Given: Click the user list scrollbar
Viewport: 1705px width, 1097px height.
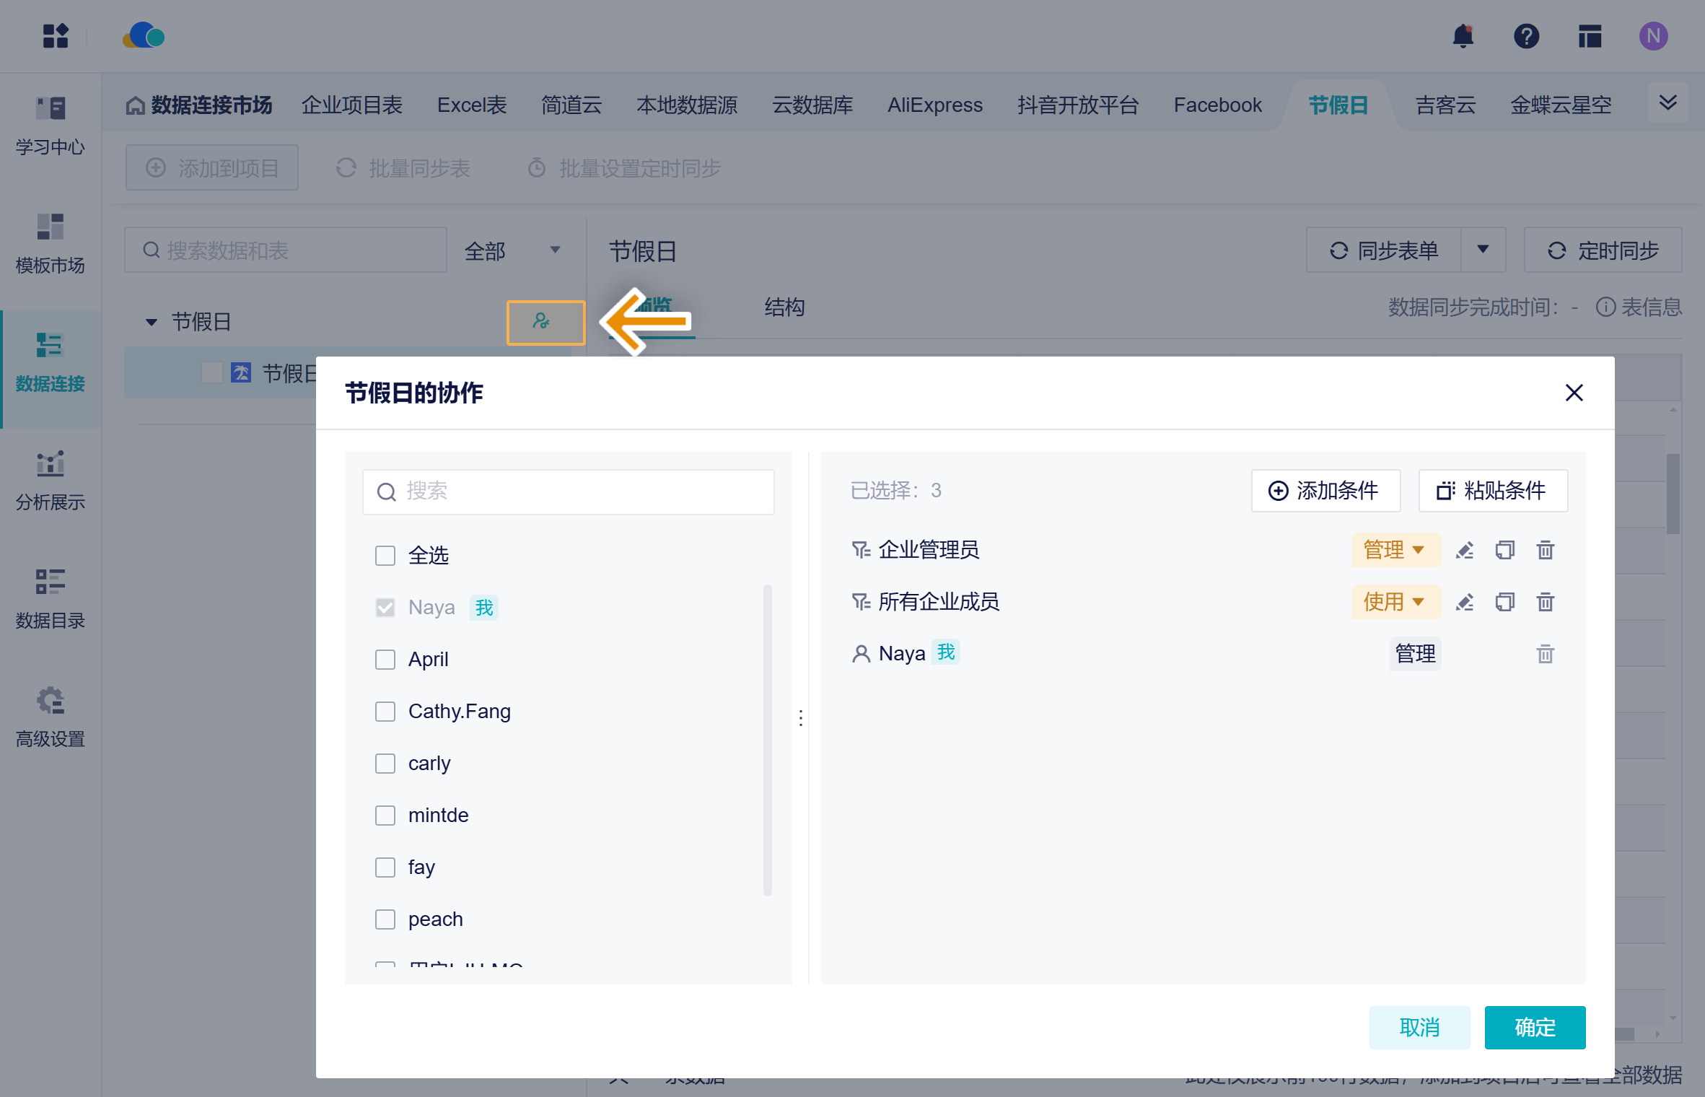Looking at the screenshot, I should (x=767, y=740).
